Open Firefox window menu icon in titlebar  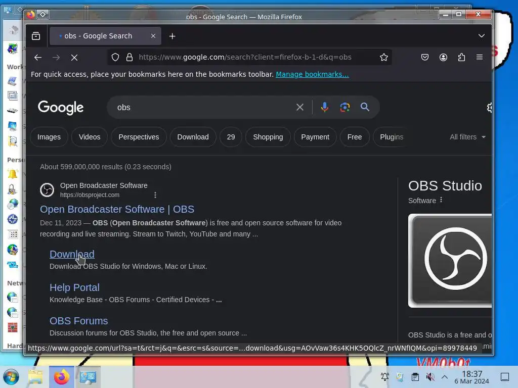[x=31, y=15]
